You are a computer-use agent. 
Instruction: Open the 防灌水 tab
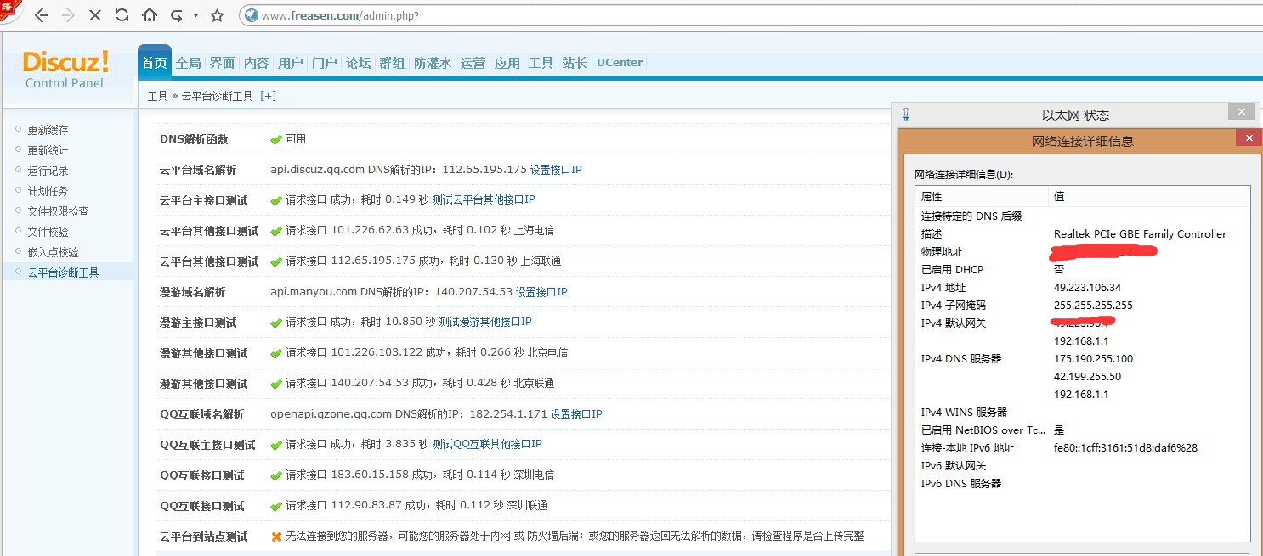(433, 63)
